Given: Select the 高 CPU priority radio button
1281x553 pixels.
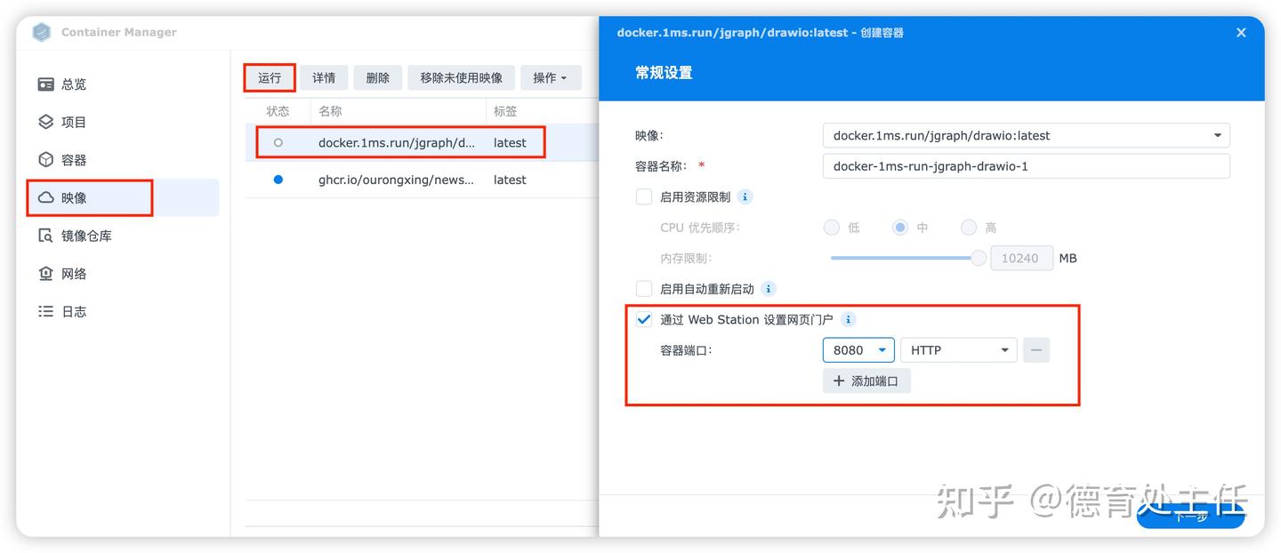Looking at the screenshot, I should (968, 227).
